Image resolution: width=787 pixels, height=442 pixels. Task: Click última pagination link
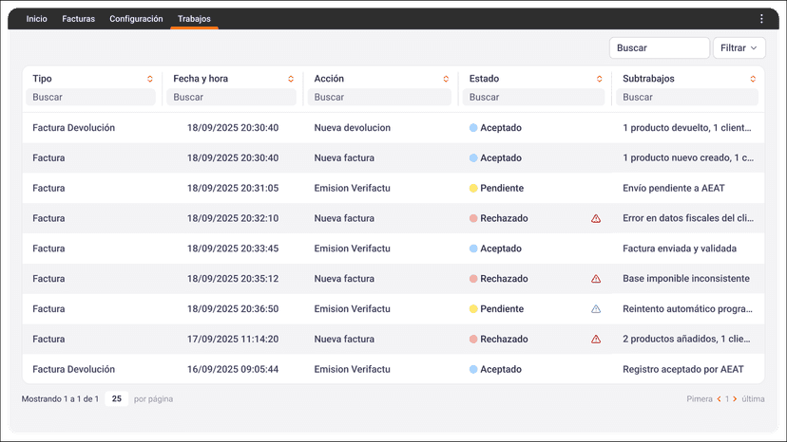pos(753,399)
